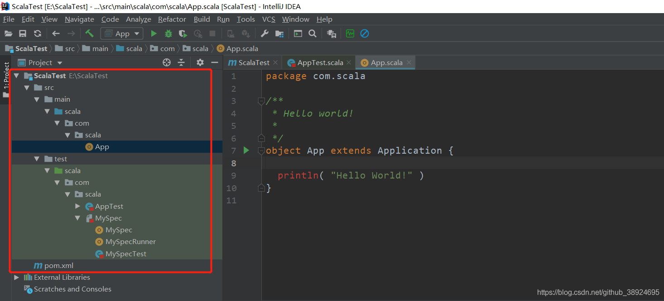The height and width of the screenshot is (301, 664).
Task: Expand the External Libraries node
Action: pyautogui.click(x=17, y=277)
